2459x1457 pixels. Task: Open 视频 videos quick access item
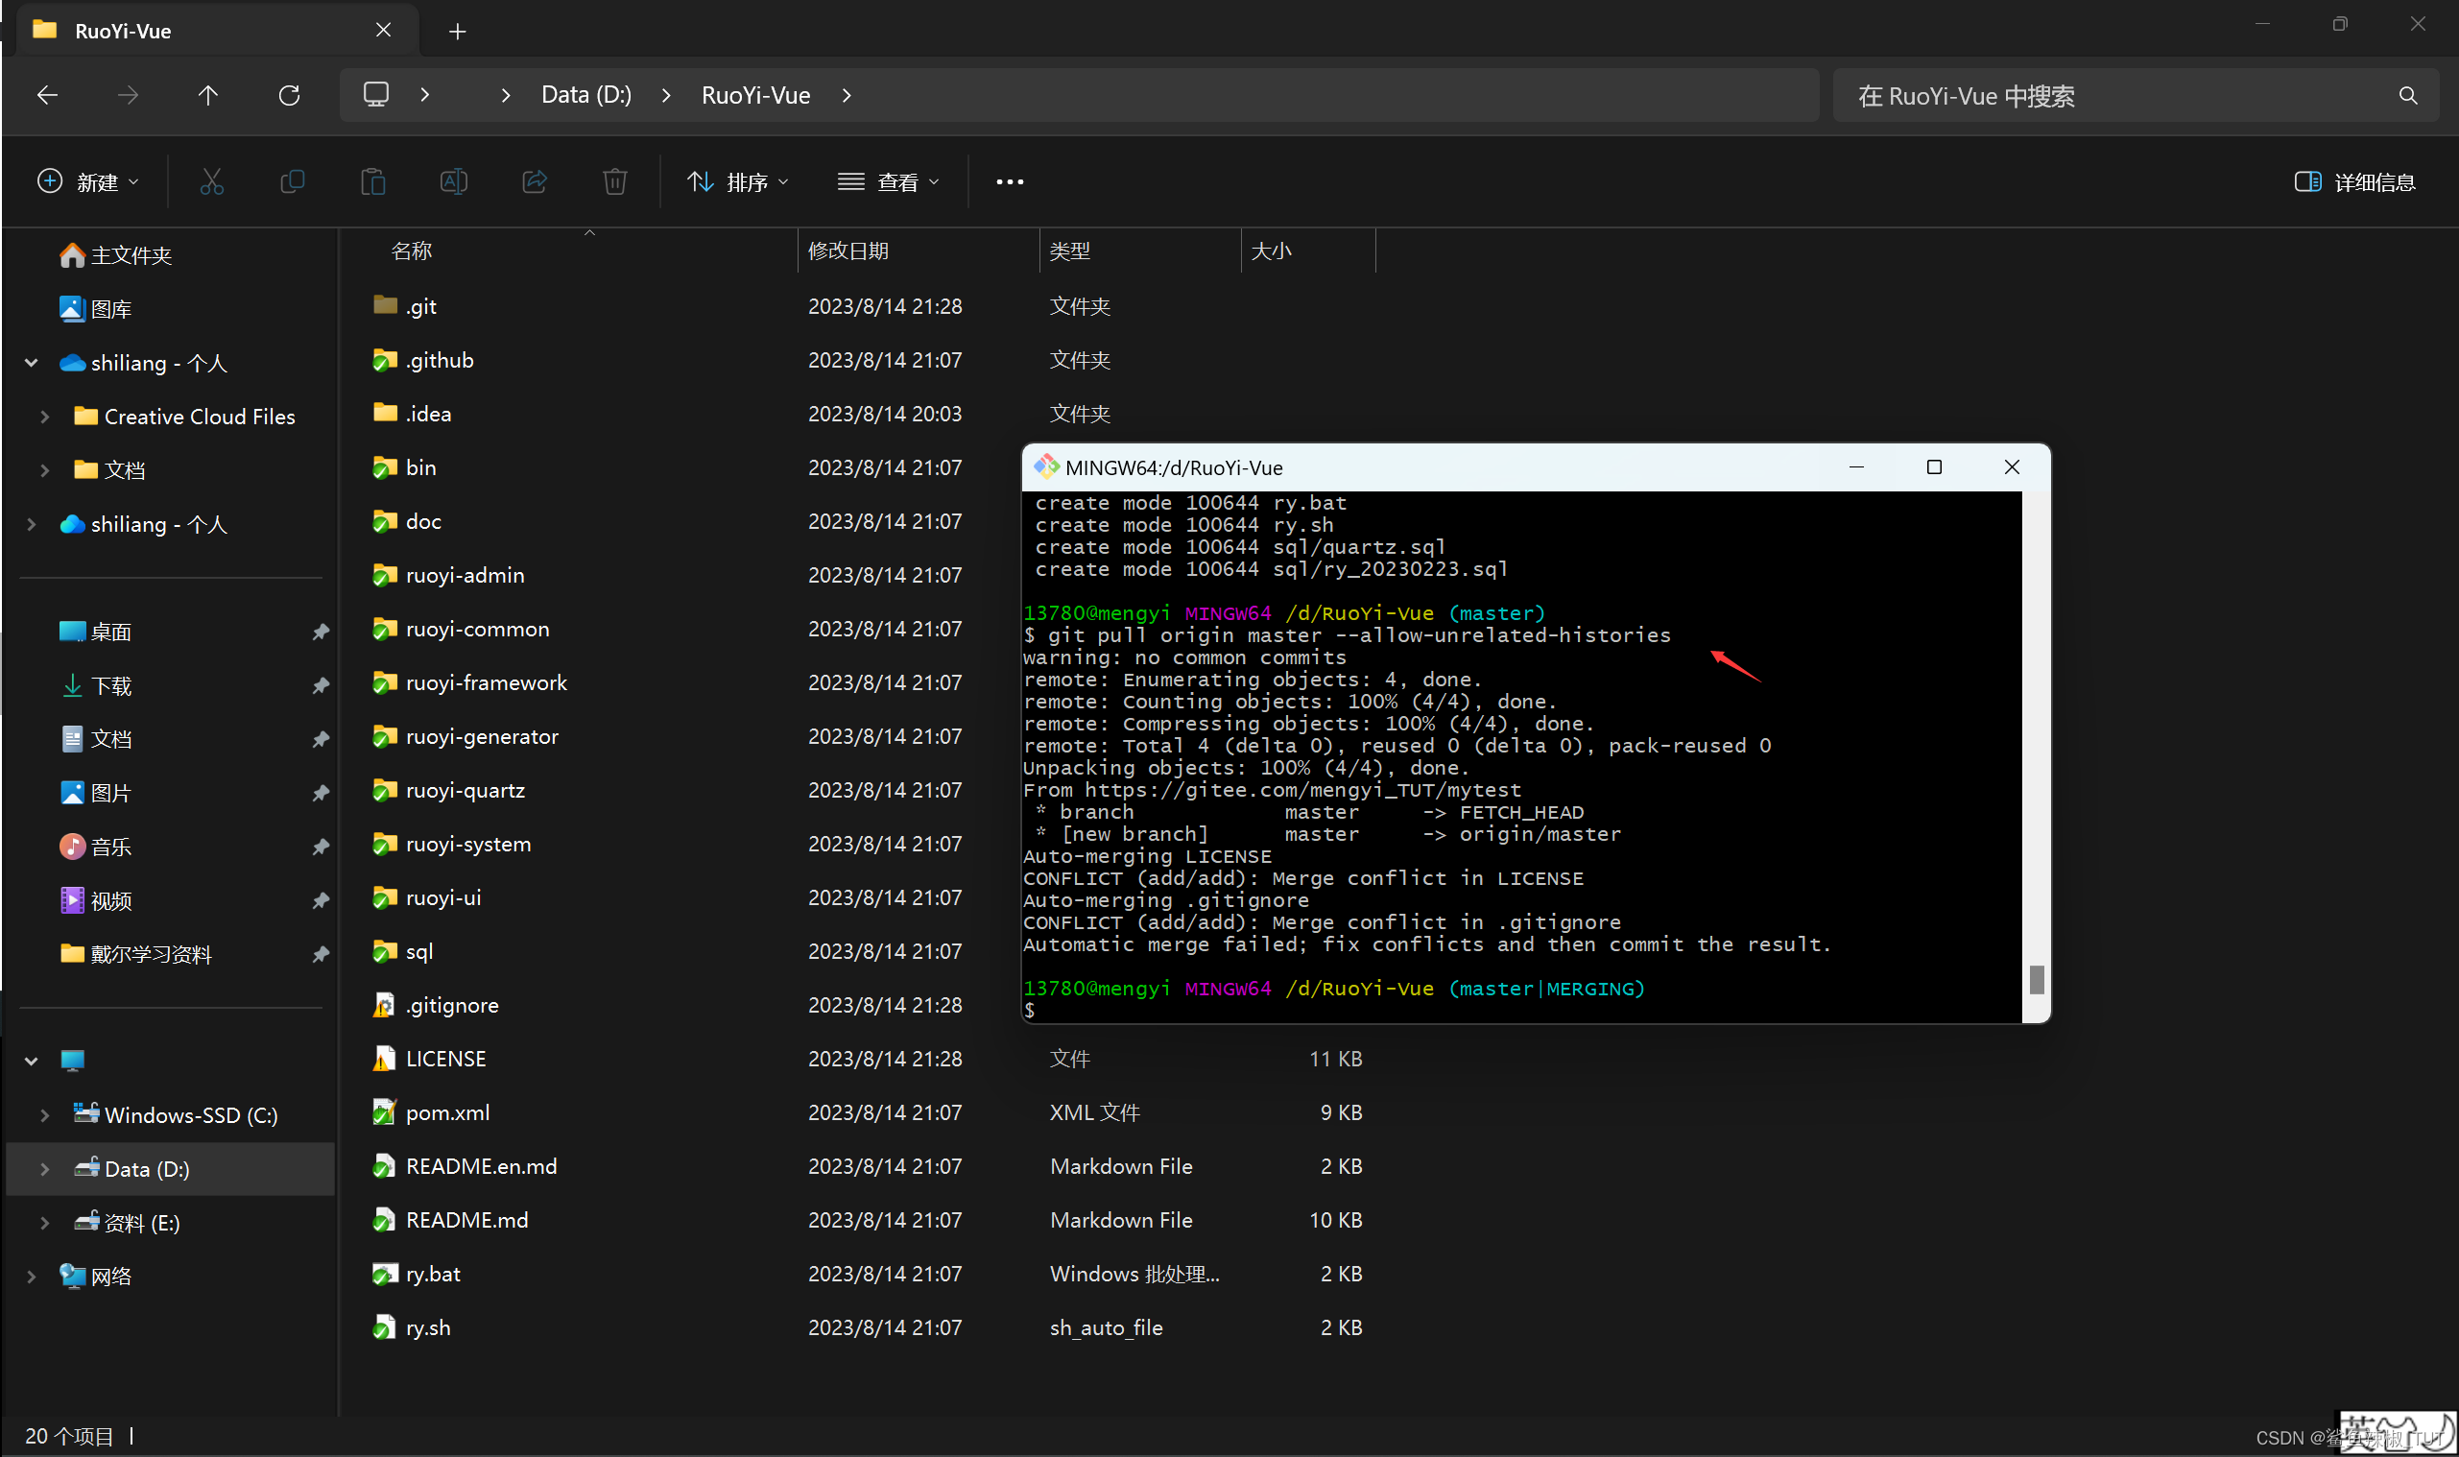click(96, 900)
